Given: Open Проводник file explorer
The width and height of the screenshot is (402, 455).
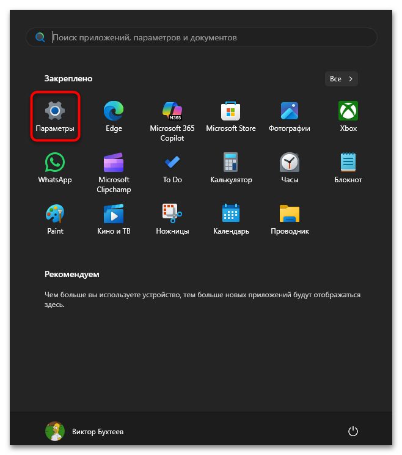Looking at the screenshot, I should [289, 219].
